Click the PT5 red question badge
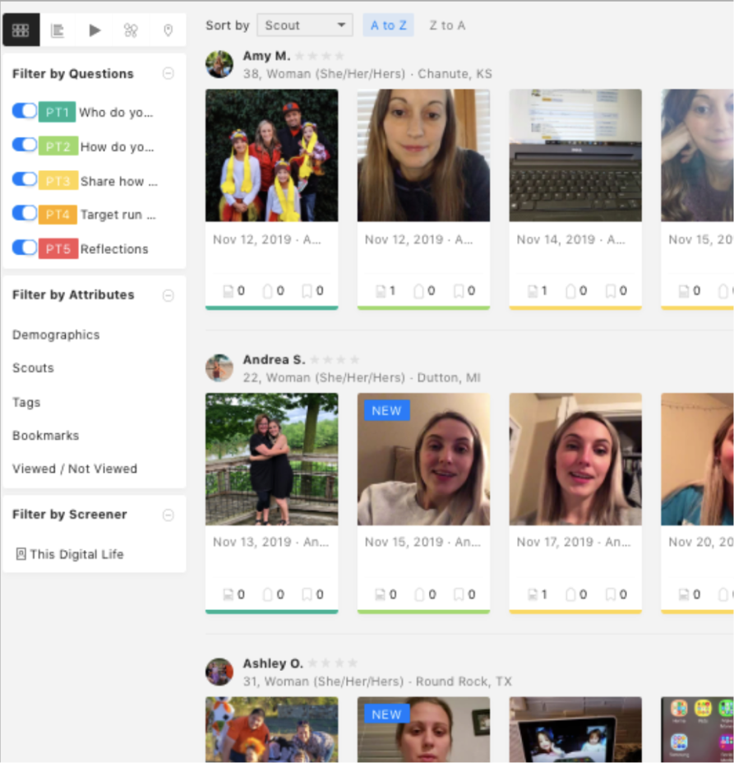 (x=58, y=248)
